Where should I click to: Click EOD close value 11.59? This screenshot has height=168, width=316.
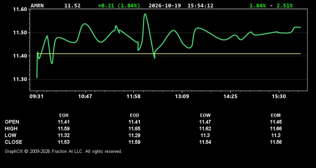pos(134,142)
